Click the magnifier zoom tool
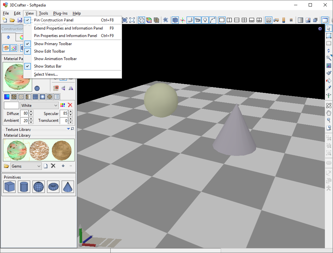This screenshot has height=253, width=333. pyautogui.click(x=328, y=120)
